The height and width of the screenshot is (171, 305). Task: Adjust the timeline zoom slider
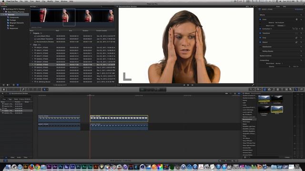(225, 161)
